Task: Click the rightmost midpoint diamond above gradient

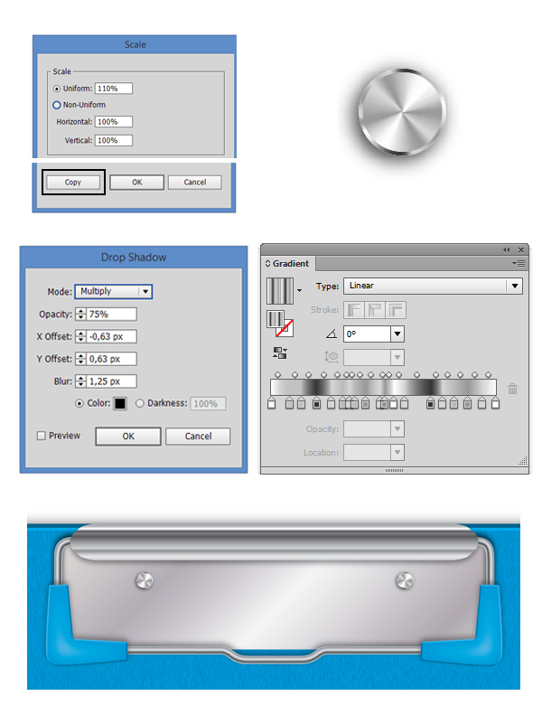Action: point(488,375)
